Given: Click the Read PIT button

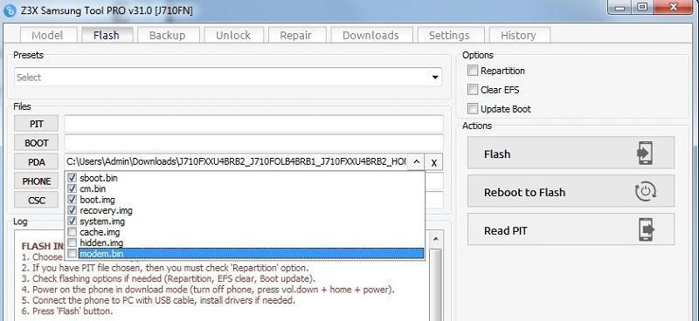Looking at the screenshot, I should [x=571, y=229].
